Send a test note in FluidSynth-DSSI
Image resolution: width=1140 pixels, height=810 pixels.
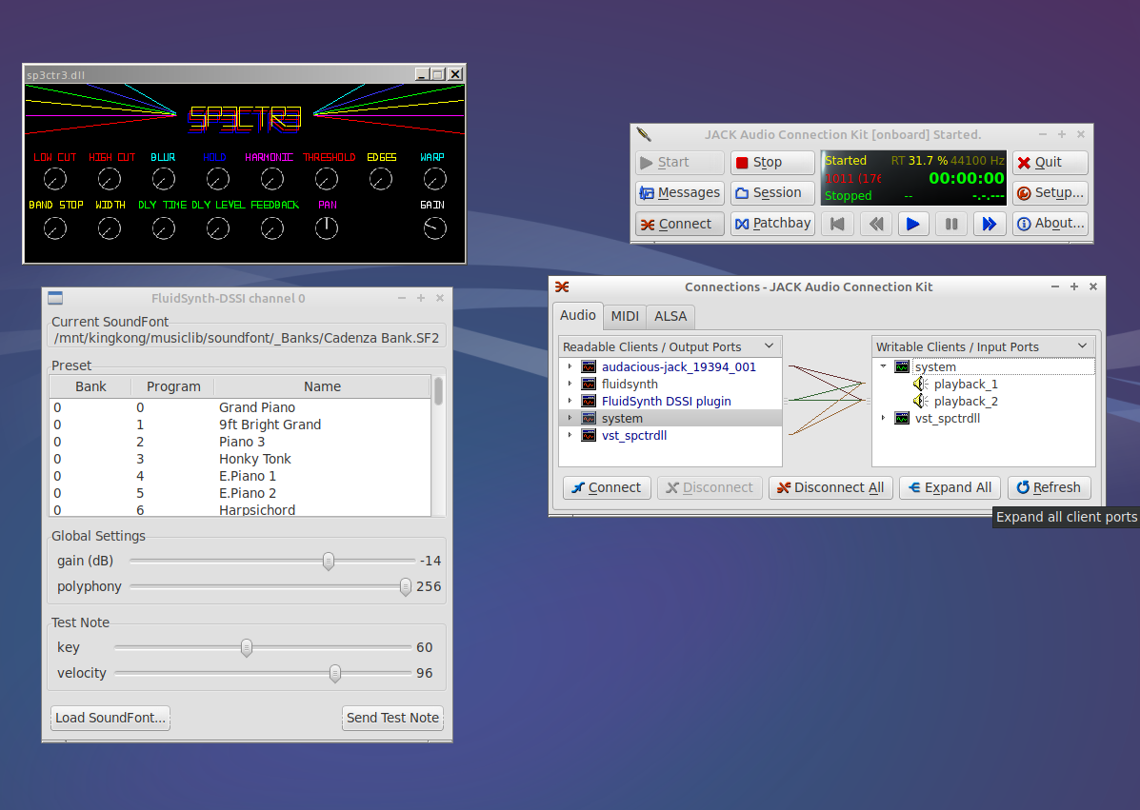(x=392, y=718)
